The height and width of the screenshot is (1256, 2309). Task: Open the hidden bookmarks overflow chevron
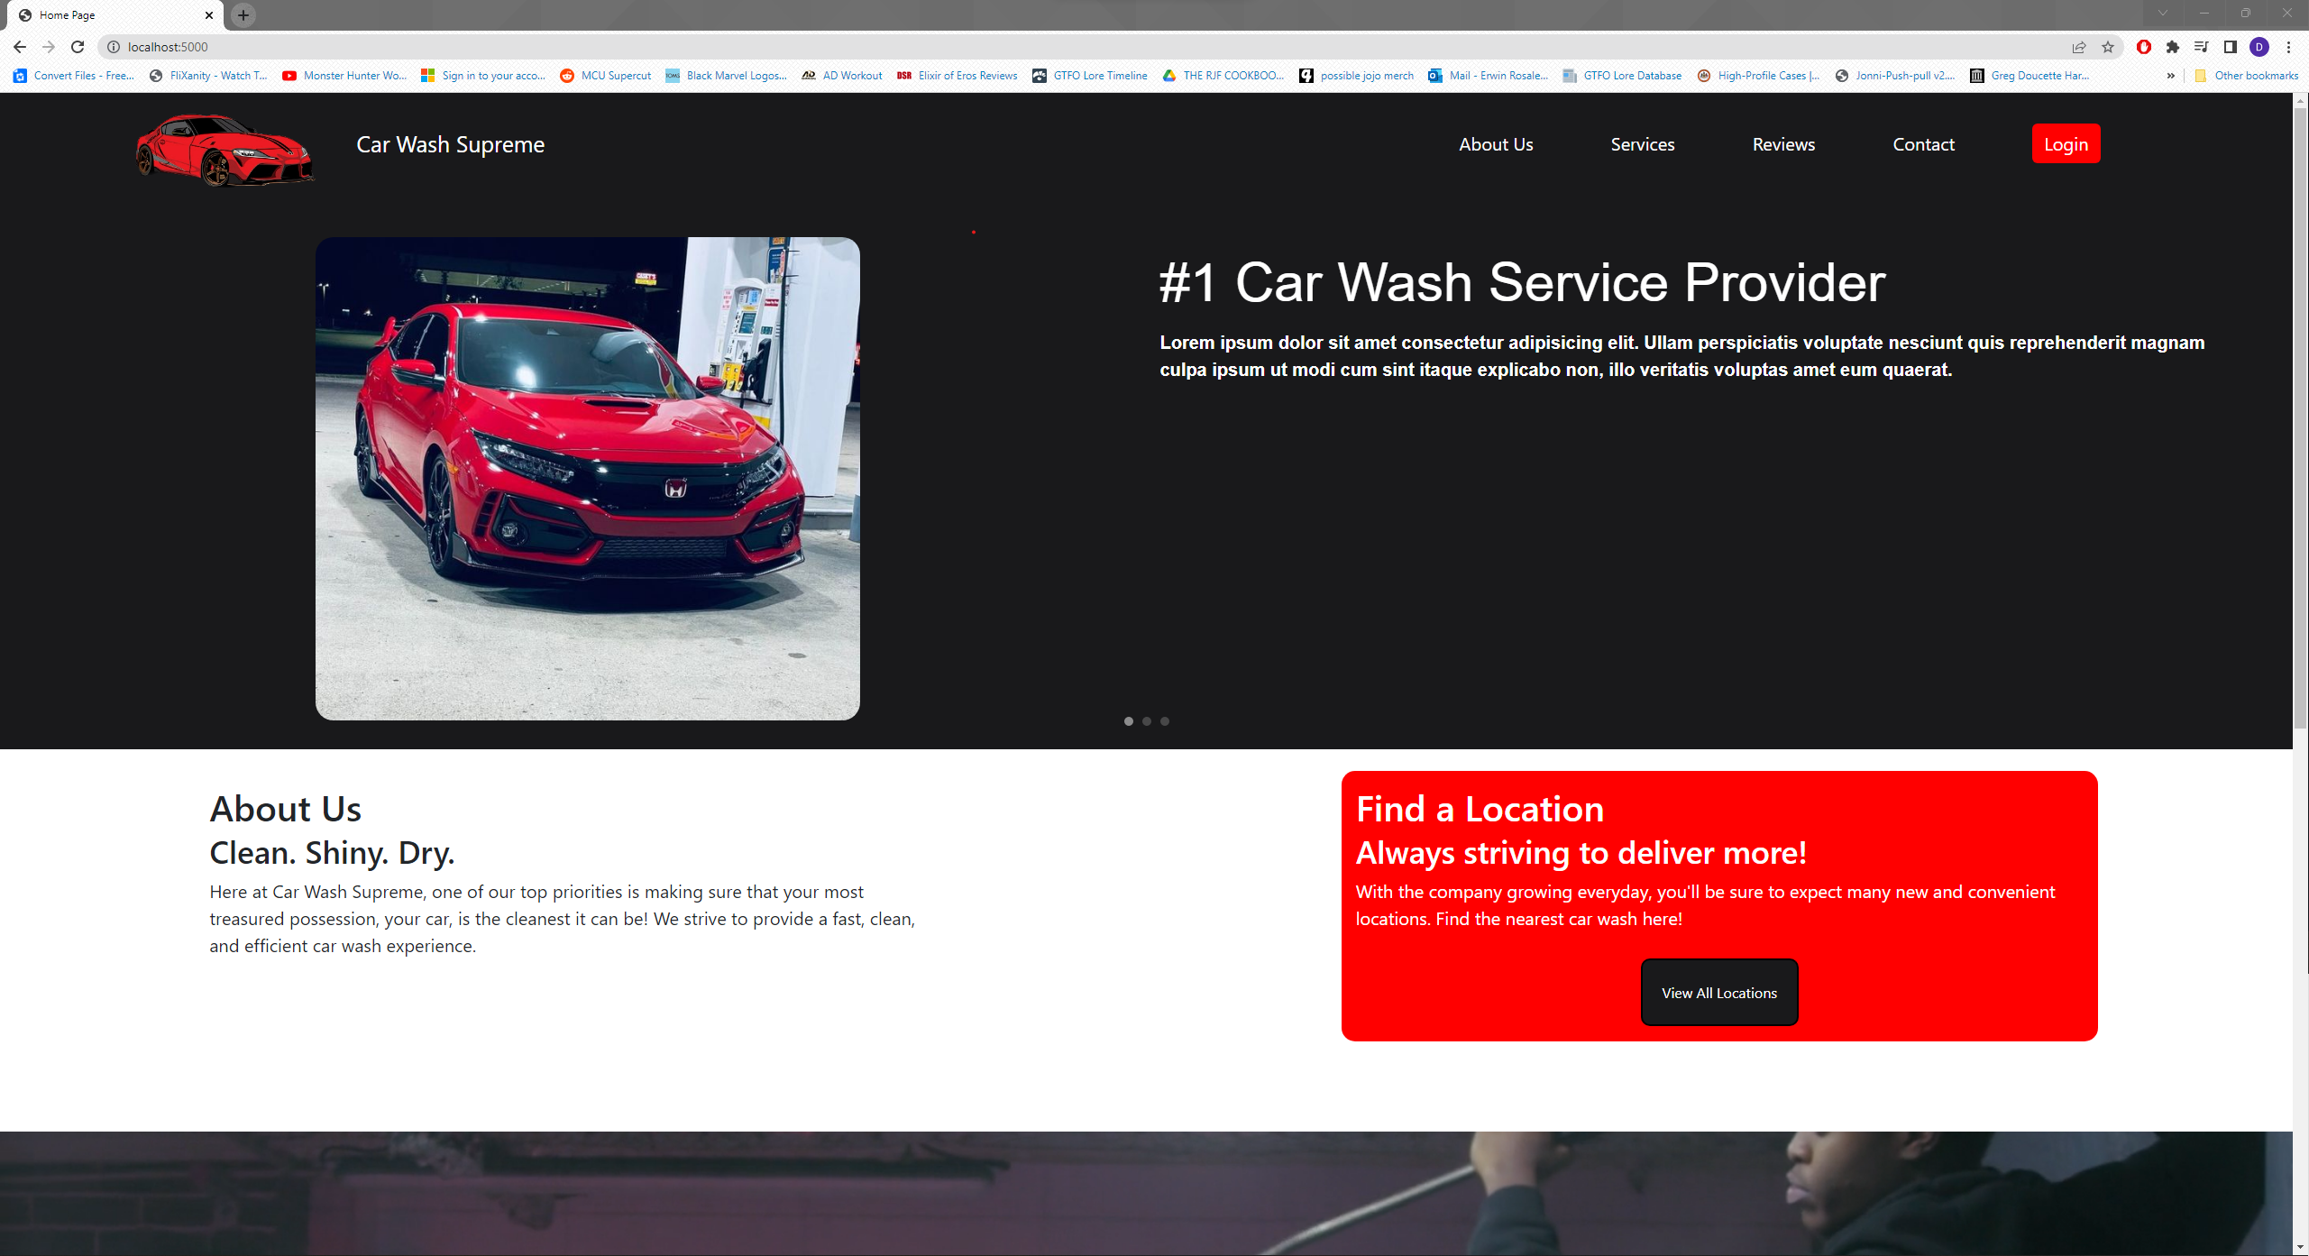point(2171,76)
